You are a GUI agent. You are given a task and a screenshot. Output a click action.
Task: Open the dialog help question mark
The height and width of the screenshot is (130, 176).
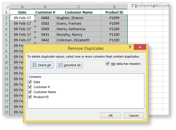(x=130, y=47)
